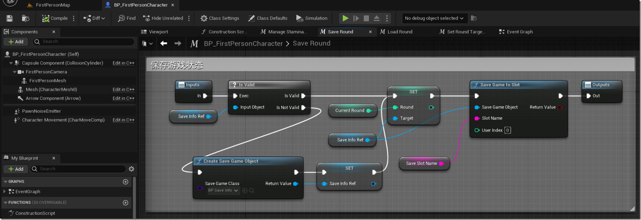Open play mode options menu

[x=387, y=18]
